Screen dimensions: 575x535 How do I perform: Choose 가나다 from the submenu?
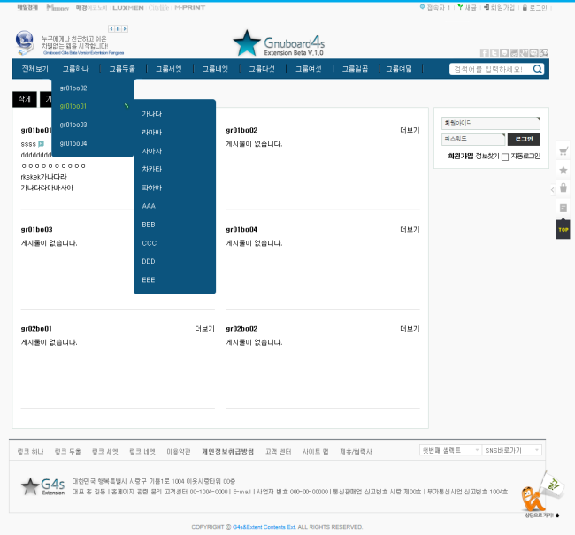(152, 114)
